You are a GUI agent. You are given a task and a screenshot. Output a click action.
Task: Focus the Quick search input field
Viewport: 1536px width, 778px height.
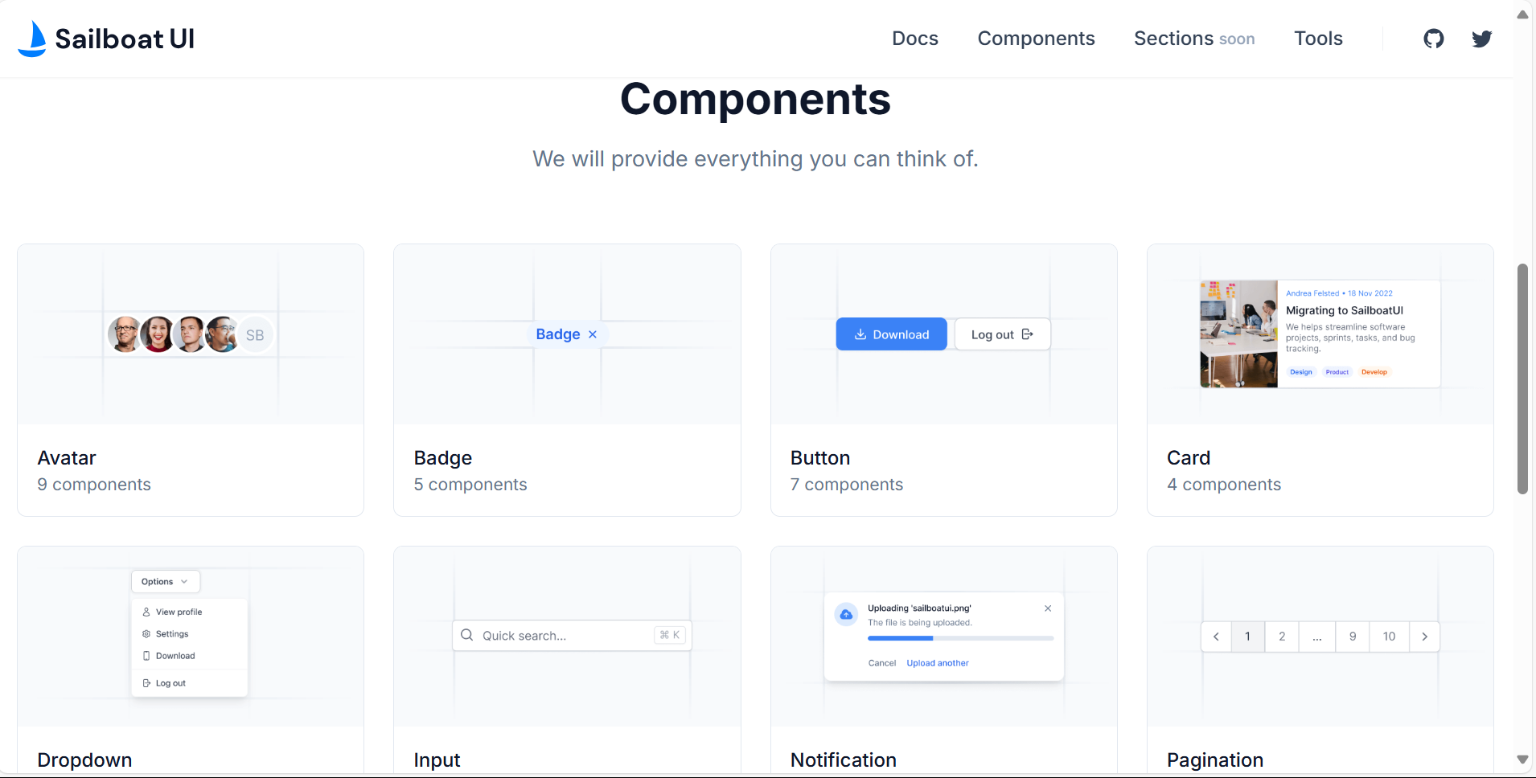(x=572, y=635)
